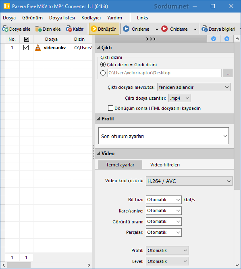Click the dotted splitter handle between panels
This screenshot has height=269, width=241.
[x=93, y=152]
